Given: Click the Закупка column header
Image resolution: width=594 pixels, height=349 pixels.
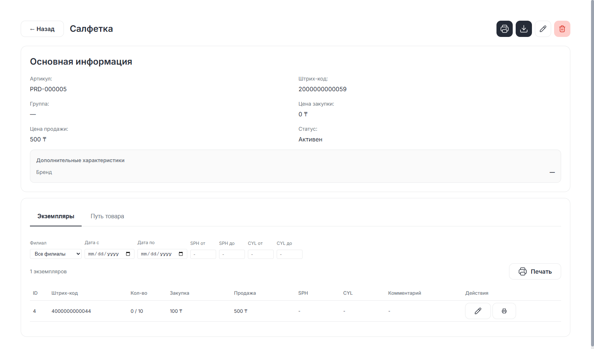Looking at the screenshot, I should click(180, 293).
